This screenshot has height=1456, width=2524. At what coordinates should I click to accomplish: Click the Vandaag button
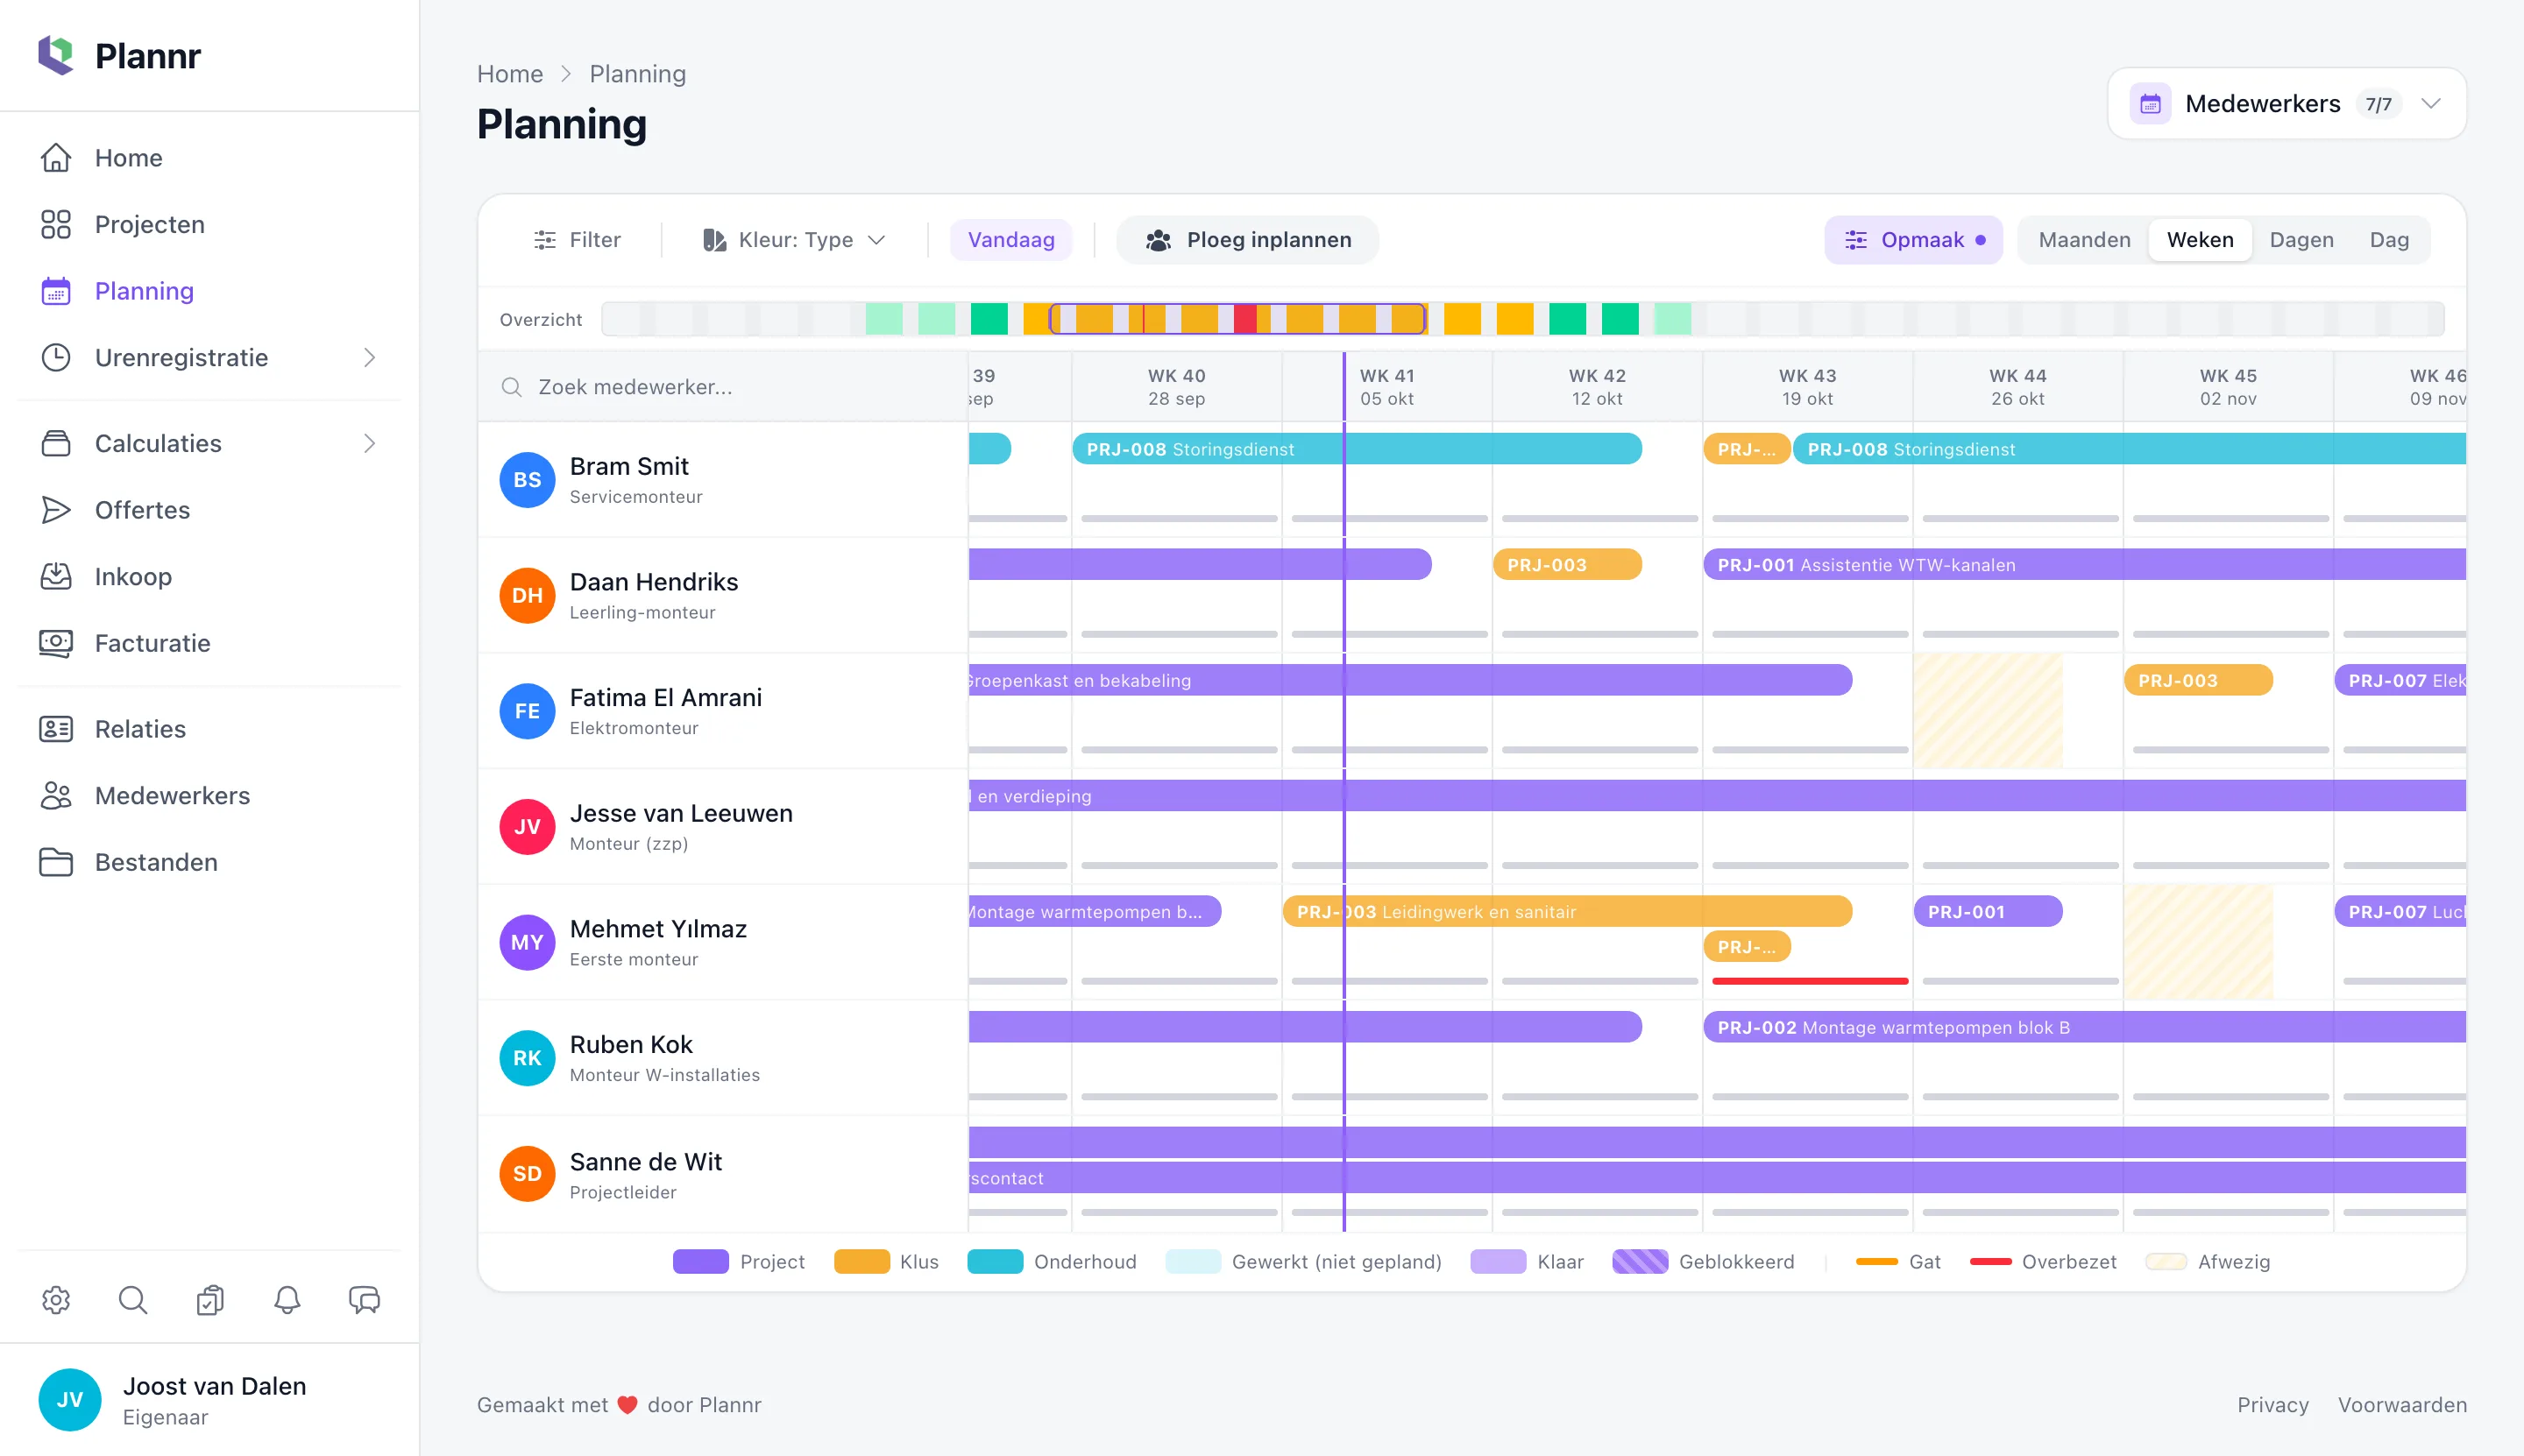point(1011,240)
